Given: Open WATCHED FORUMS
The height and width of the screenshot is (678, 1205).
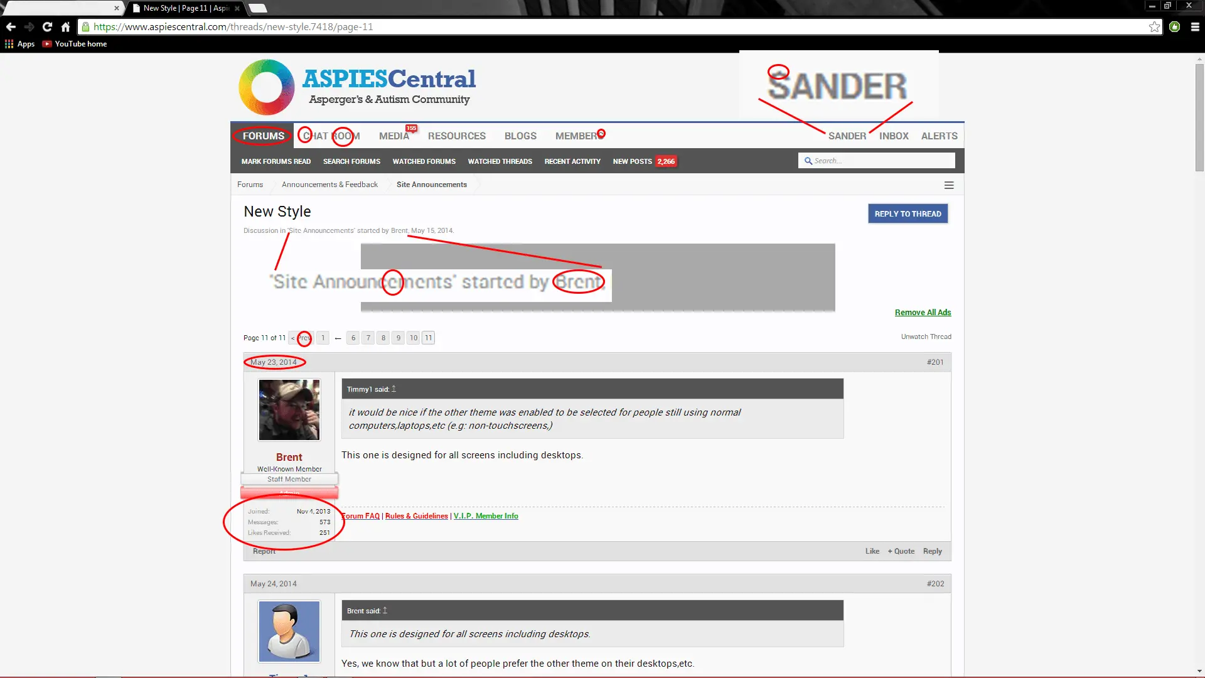Looking at the screenshot, I should [x=424, y=161].
